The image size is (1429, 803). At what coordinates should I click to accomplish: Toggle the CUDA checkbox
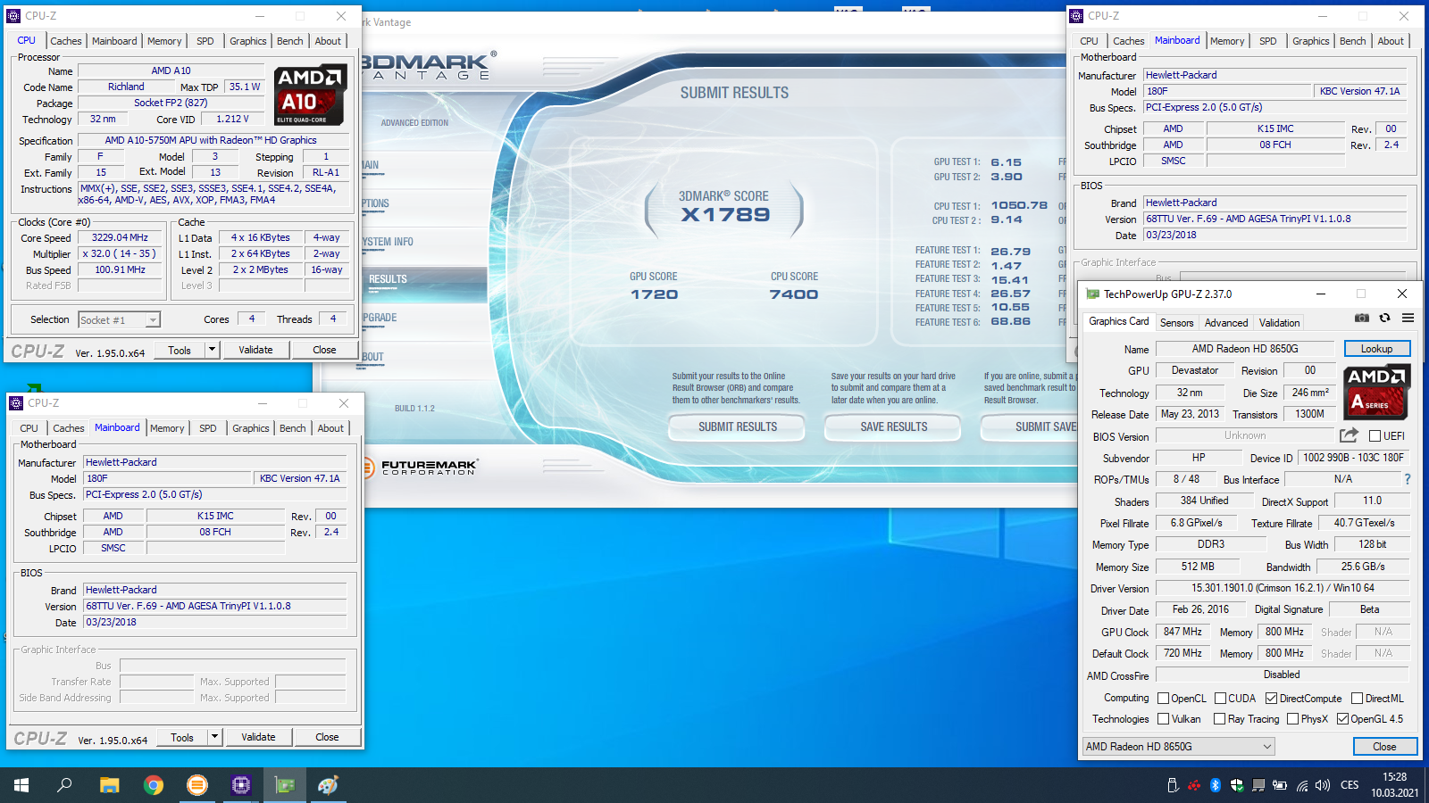(1221, 699)
